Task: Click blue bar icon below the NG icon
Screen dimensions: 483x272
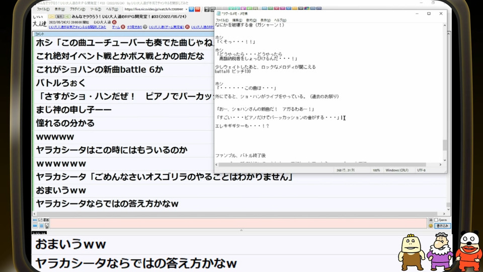Action: click(35, 226)
